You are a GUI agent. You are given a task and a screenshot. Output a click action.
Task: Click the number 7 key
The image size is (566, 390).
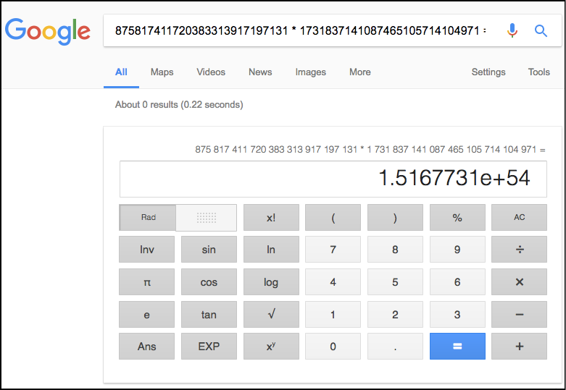click(x=333, y=250)
